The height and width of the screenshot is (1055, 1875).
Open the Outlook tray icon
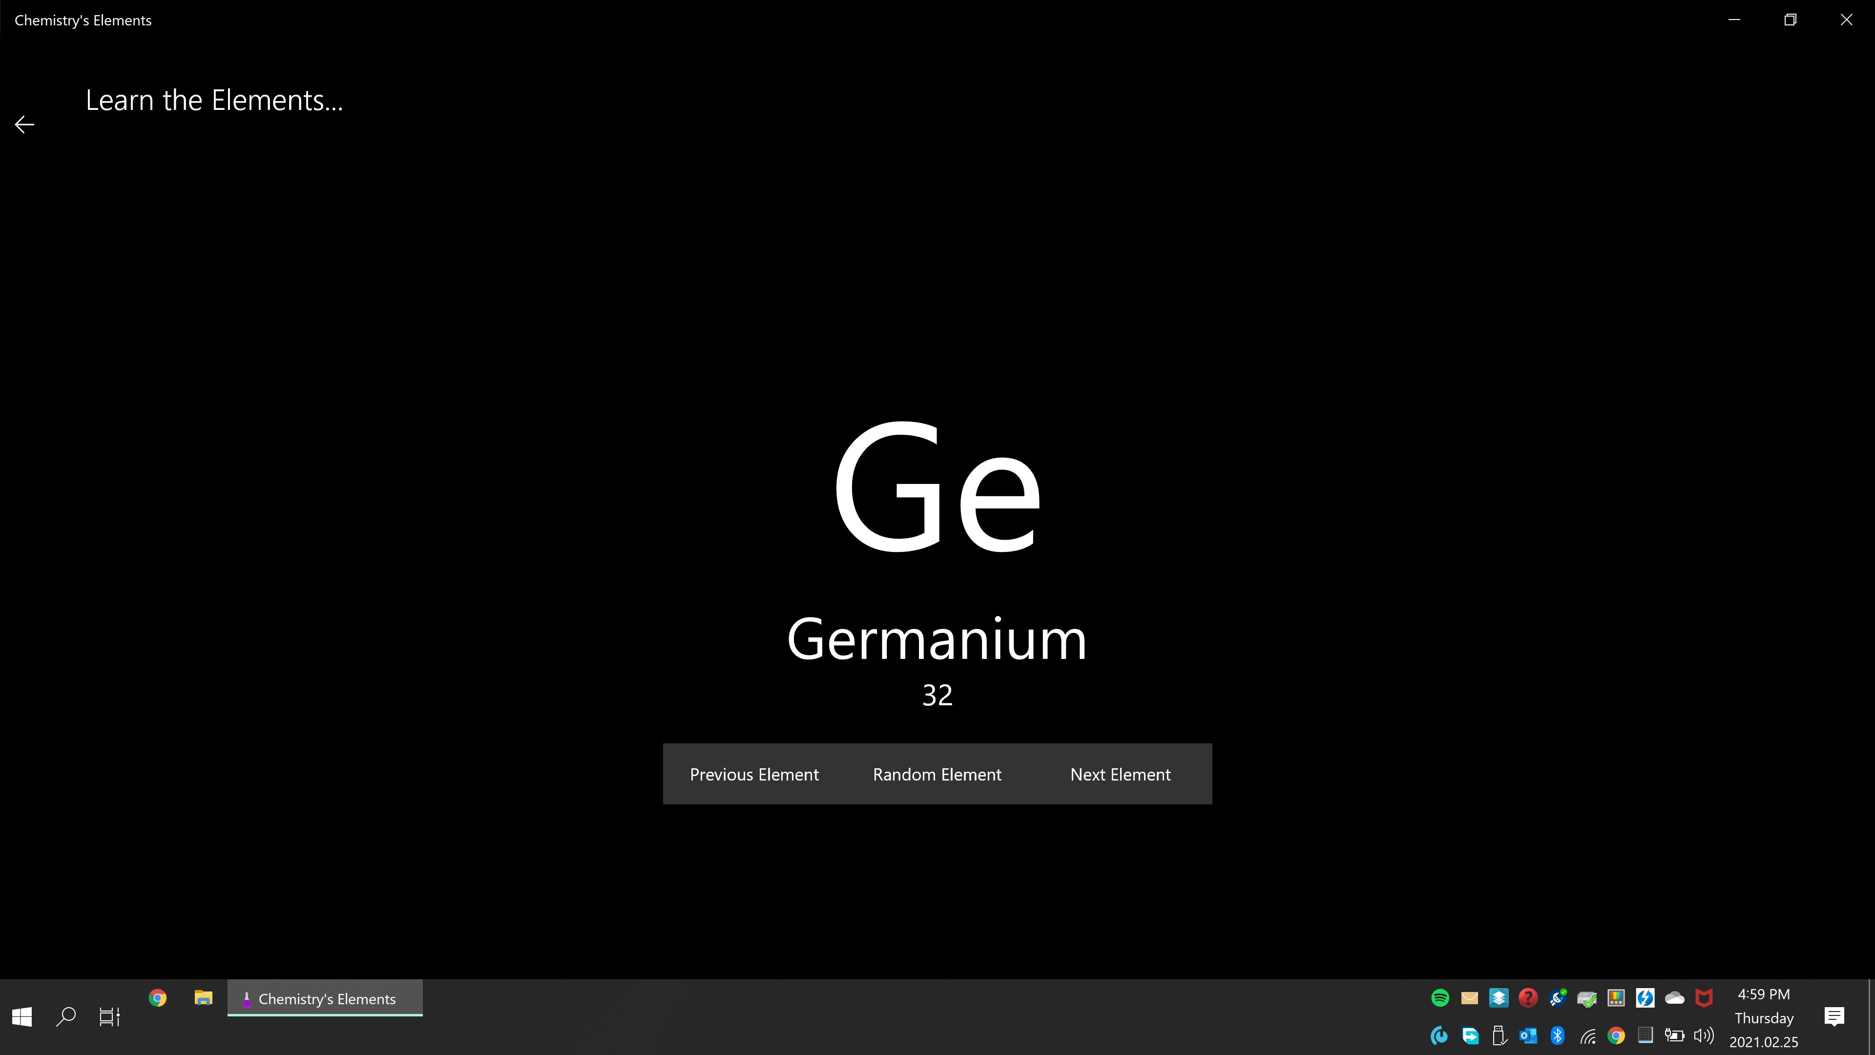1528,1035
